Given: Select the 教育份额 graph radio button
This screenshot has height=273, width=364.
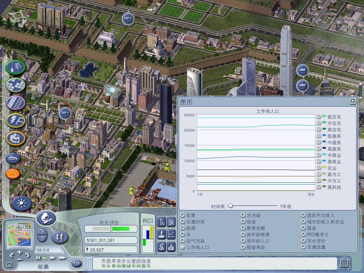Looking at the screenshot, I should 243,228.
